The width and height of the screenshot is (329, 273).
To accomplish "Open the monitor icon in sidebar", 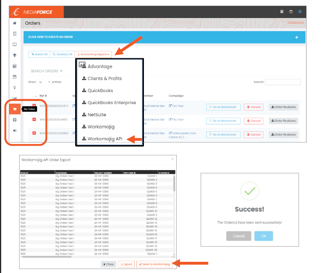I will tap(15, 44).
